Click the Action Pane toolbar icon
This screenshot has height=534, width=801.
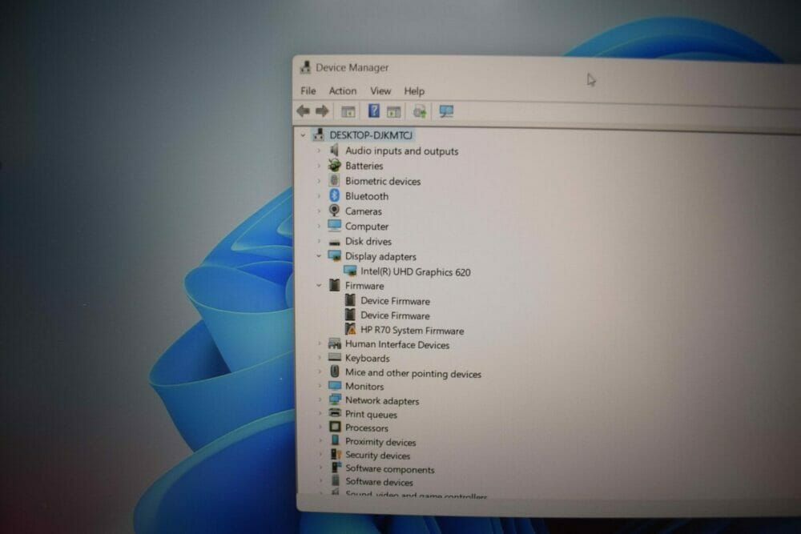click(393, 111)
